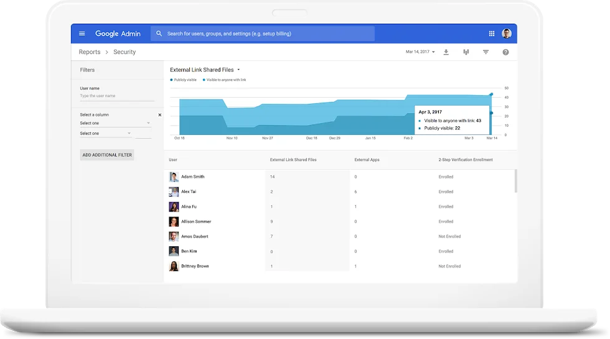Sort by 2-Step Verification Enrollment header

(x=465, y=160)
